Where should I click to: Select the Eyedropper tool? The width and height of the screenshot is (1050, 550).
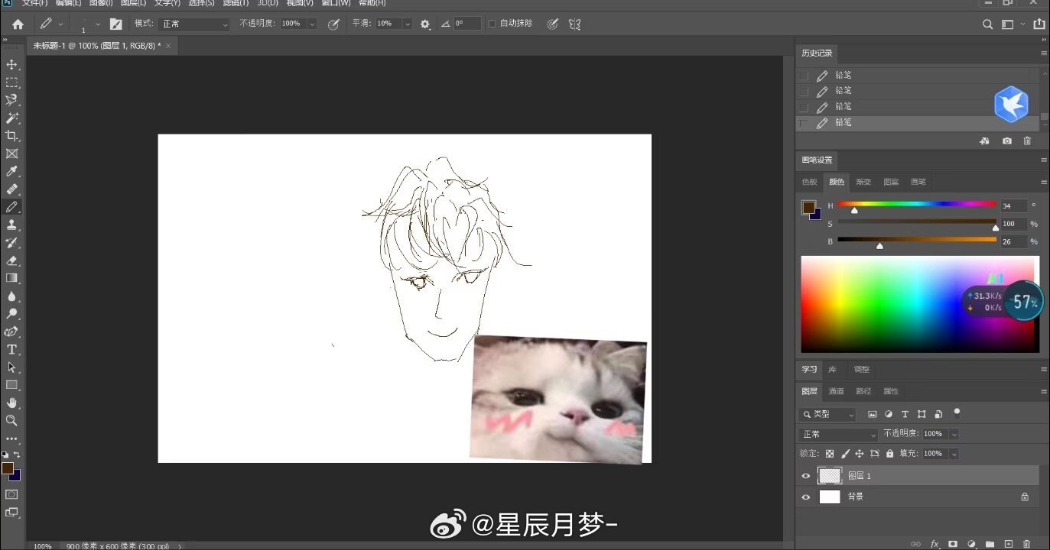click(x=11, y=171)
